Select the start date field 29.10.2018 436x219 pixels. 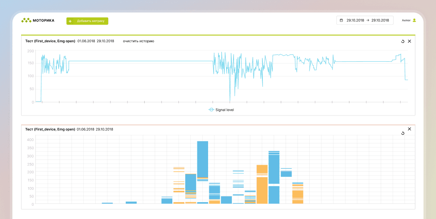pyautogui.click(x=355, y=20)
